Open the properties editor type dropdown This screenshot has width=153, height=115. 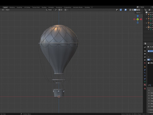[x=146, y=43]
